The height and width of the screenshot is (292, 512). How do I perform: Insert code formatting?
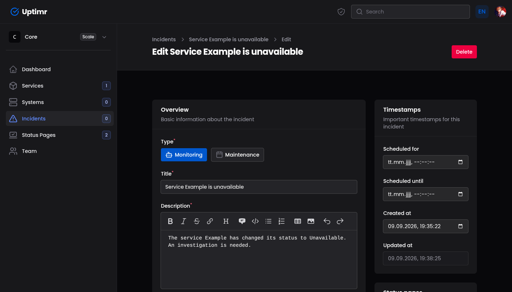[255, 221]
